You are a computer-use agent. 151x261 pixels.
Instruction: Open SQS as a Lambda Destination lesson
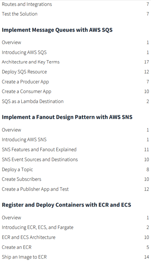pyautogui.click(x=33, y=101)
